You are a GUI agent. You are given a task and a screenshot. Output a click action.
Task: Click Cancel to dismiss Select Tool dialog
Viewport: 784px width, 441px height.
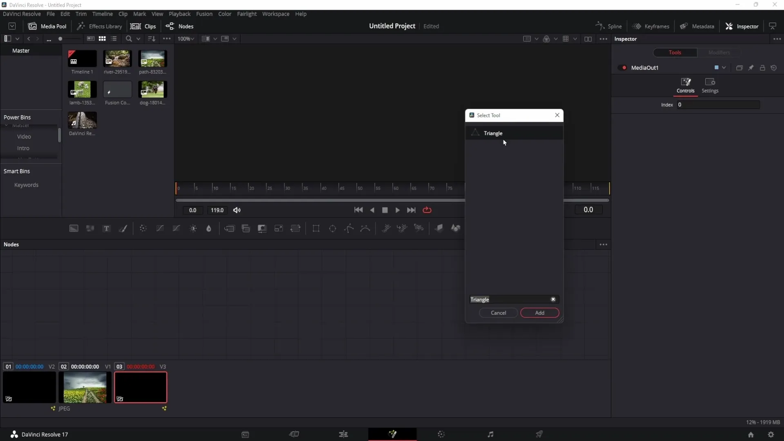click(498, 313)
